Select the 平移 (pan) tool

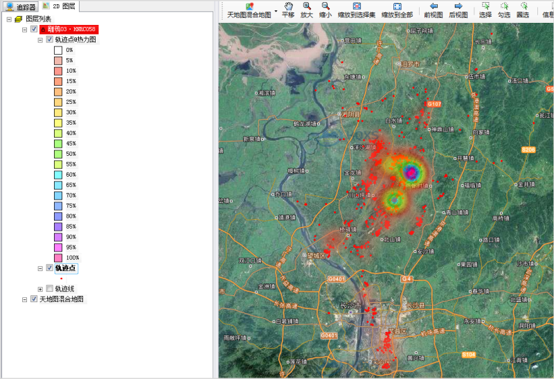tap(288, 10)
